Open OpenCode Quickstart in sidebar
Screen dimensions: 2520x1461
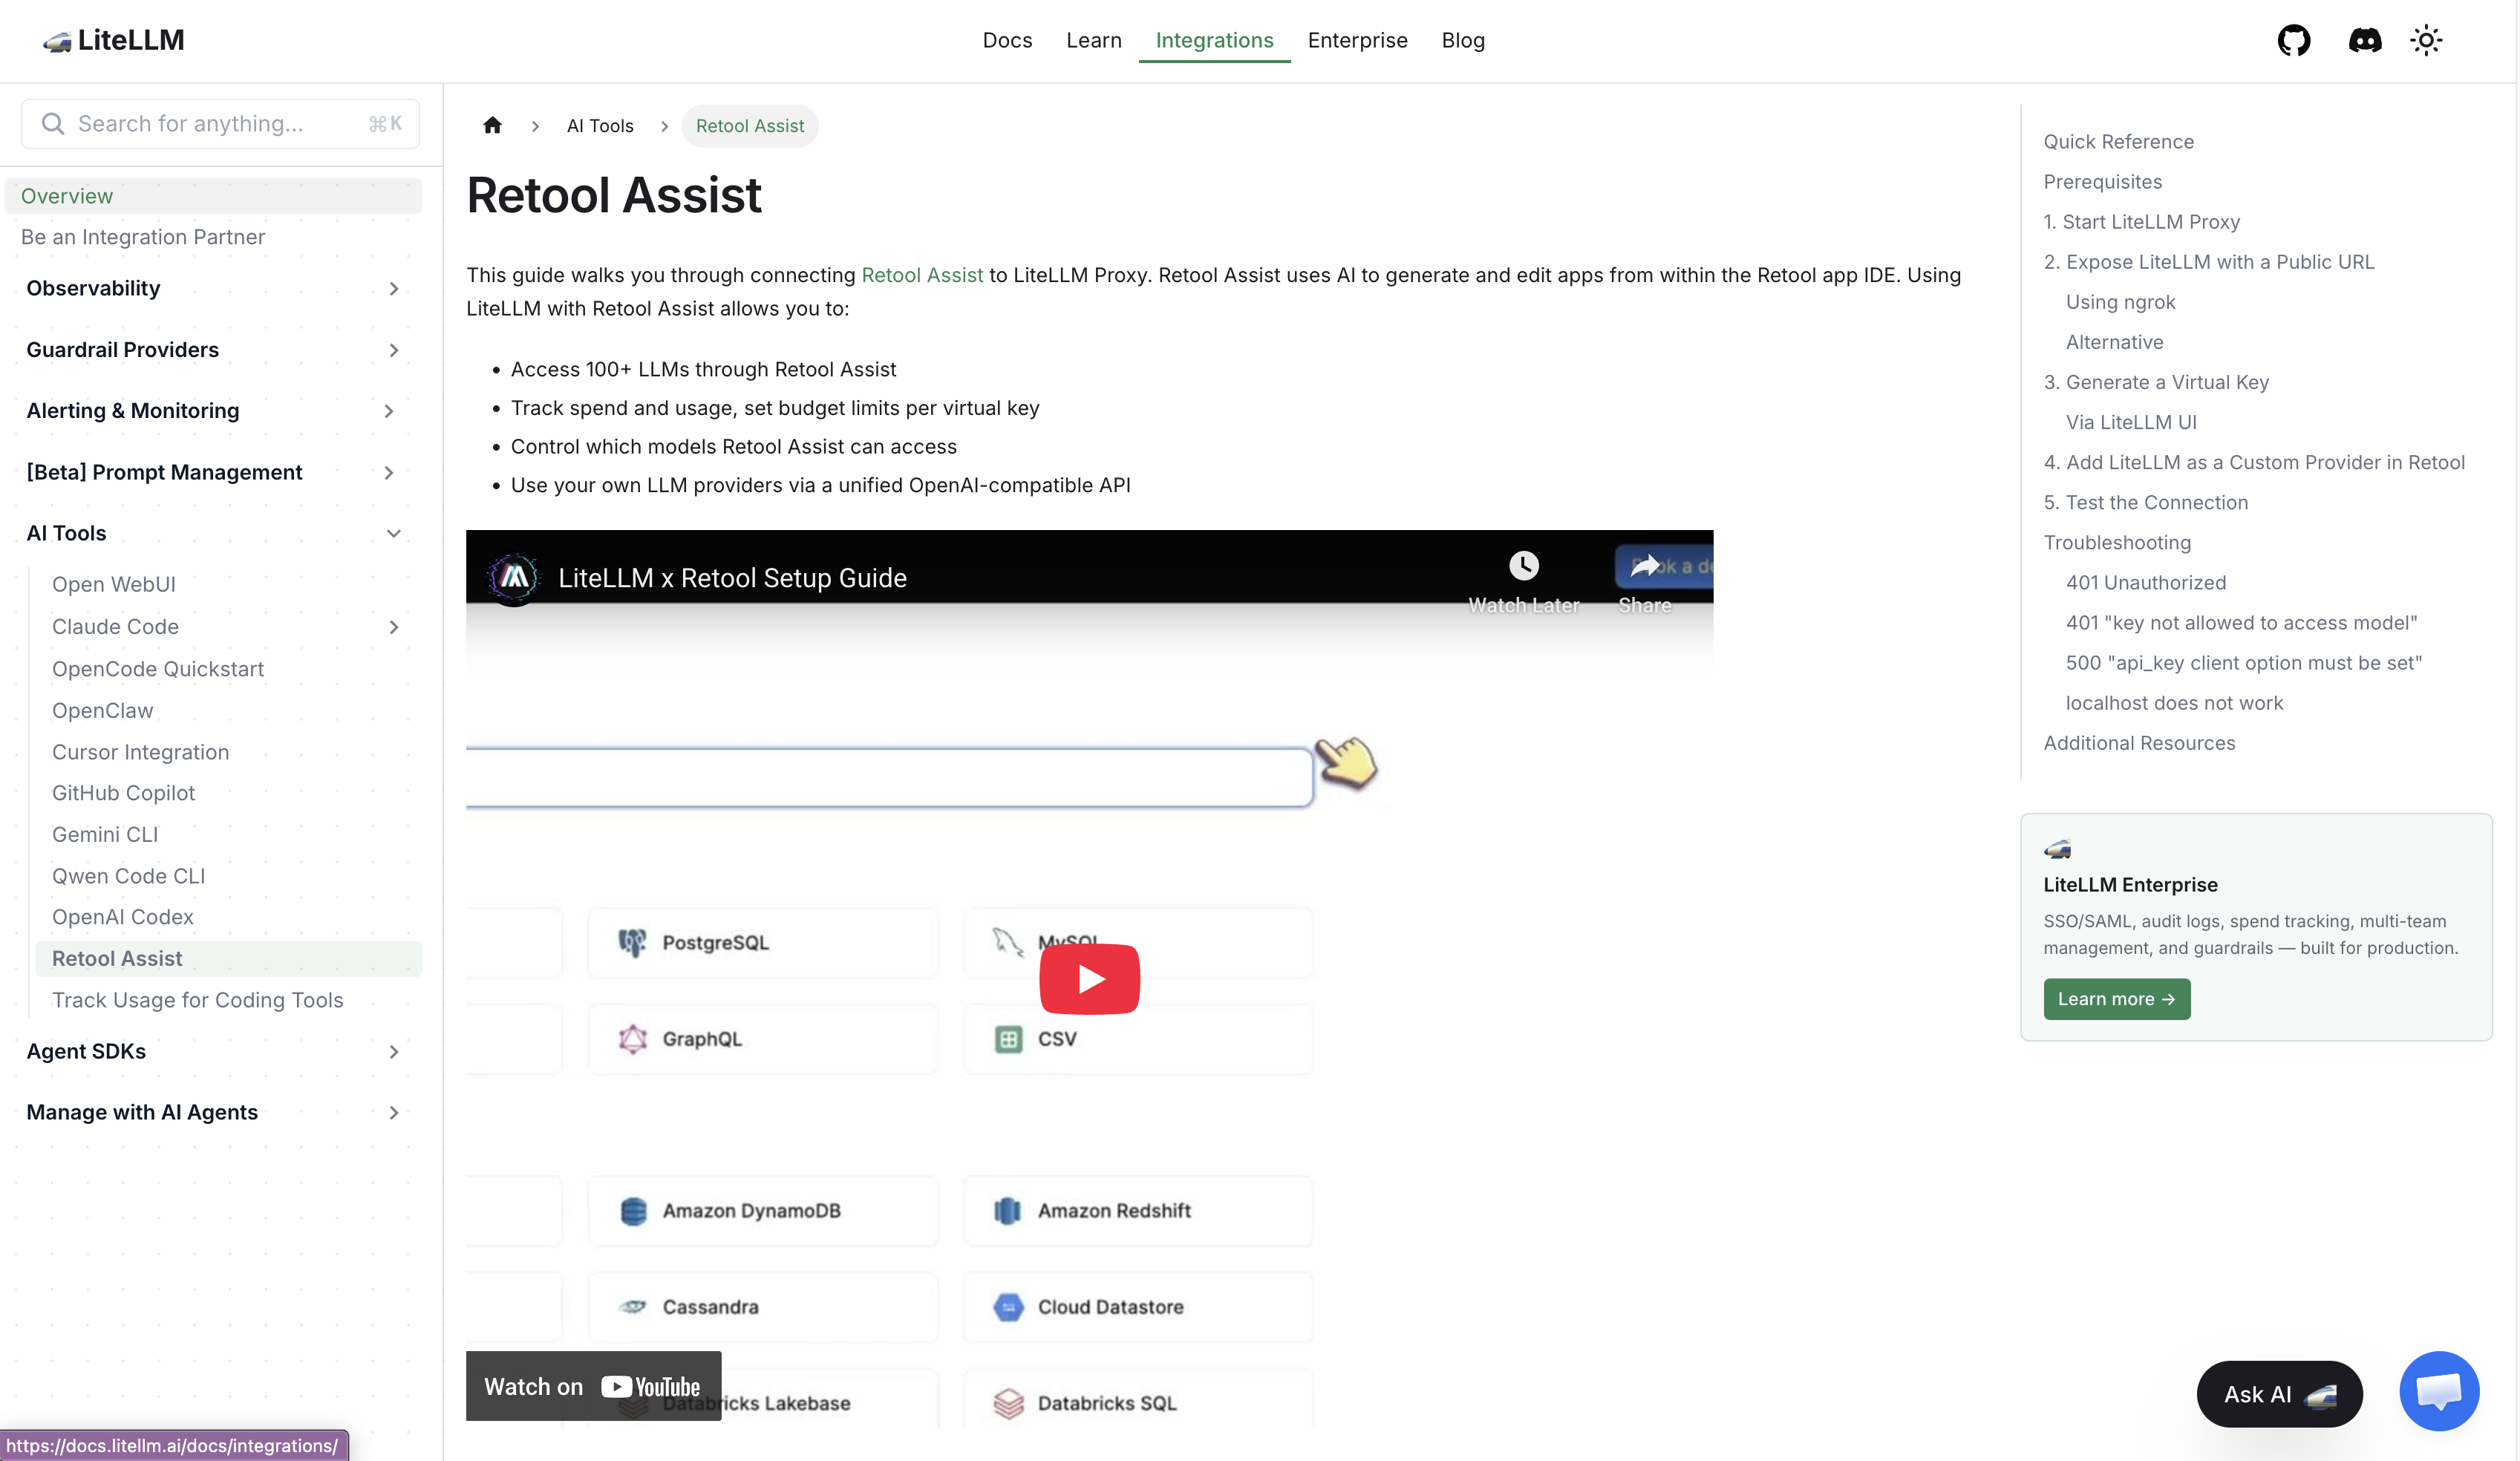[x=158, y=669]
